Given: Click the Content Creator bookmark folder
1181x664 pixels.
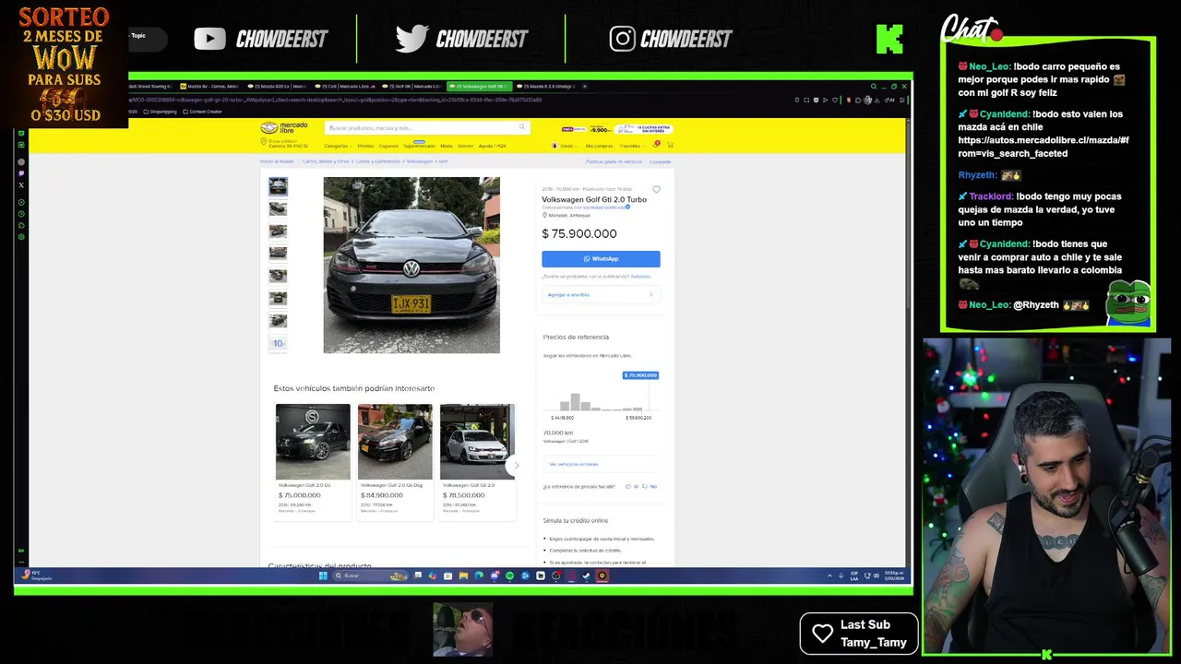Looking at the screenshot, I should pos(202,112).
